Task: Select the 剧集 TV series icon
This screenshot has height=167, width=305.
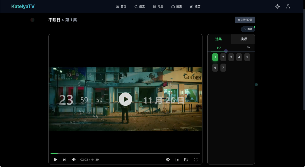Action: coord(173,6)
